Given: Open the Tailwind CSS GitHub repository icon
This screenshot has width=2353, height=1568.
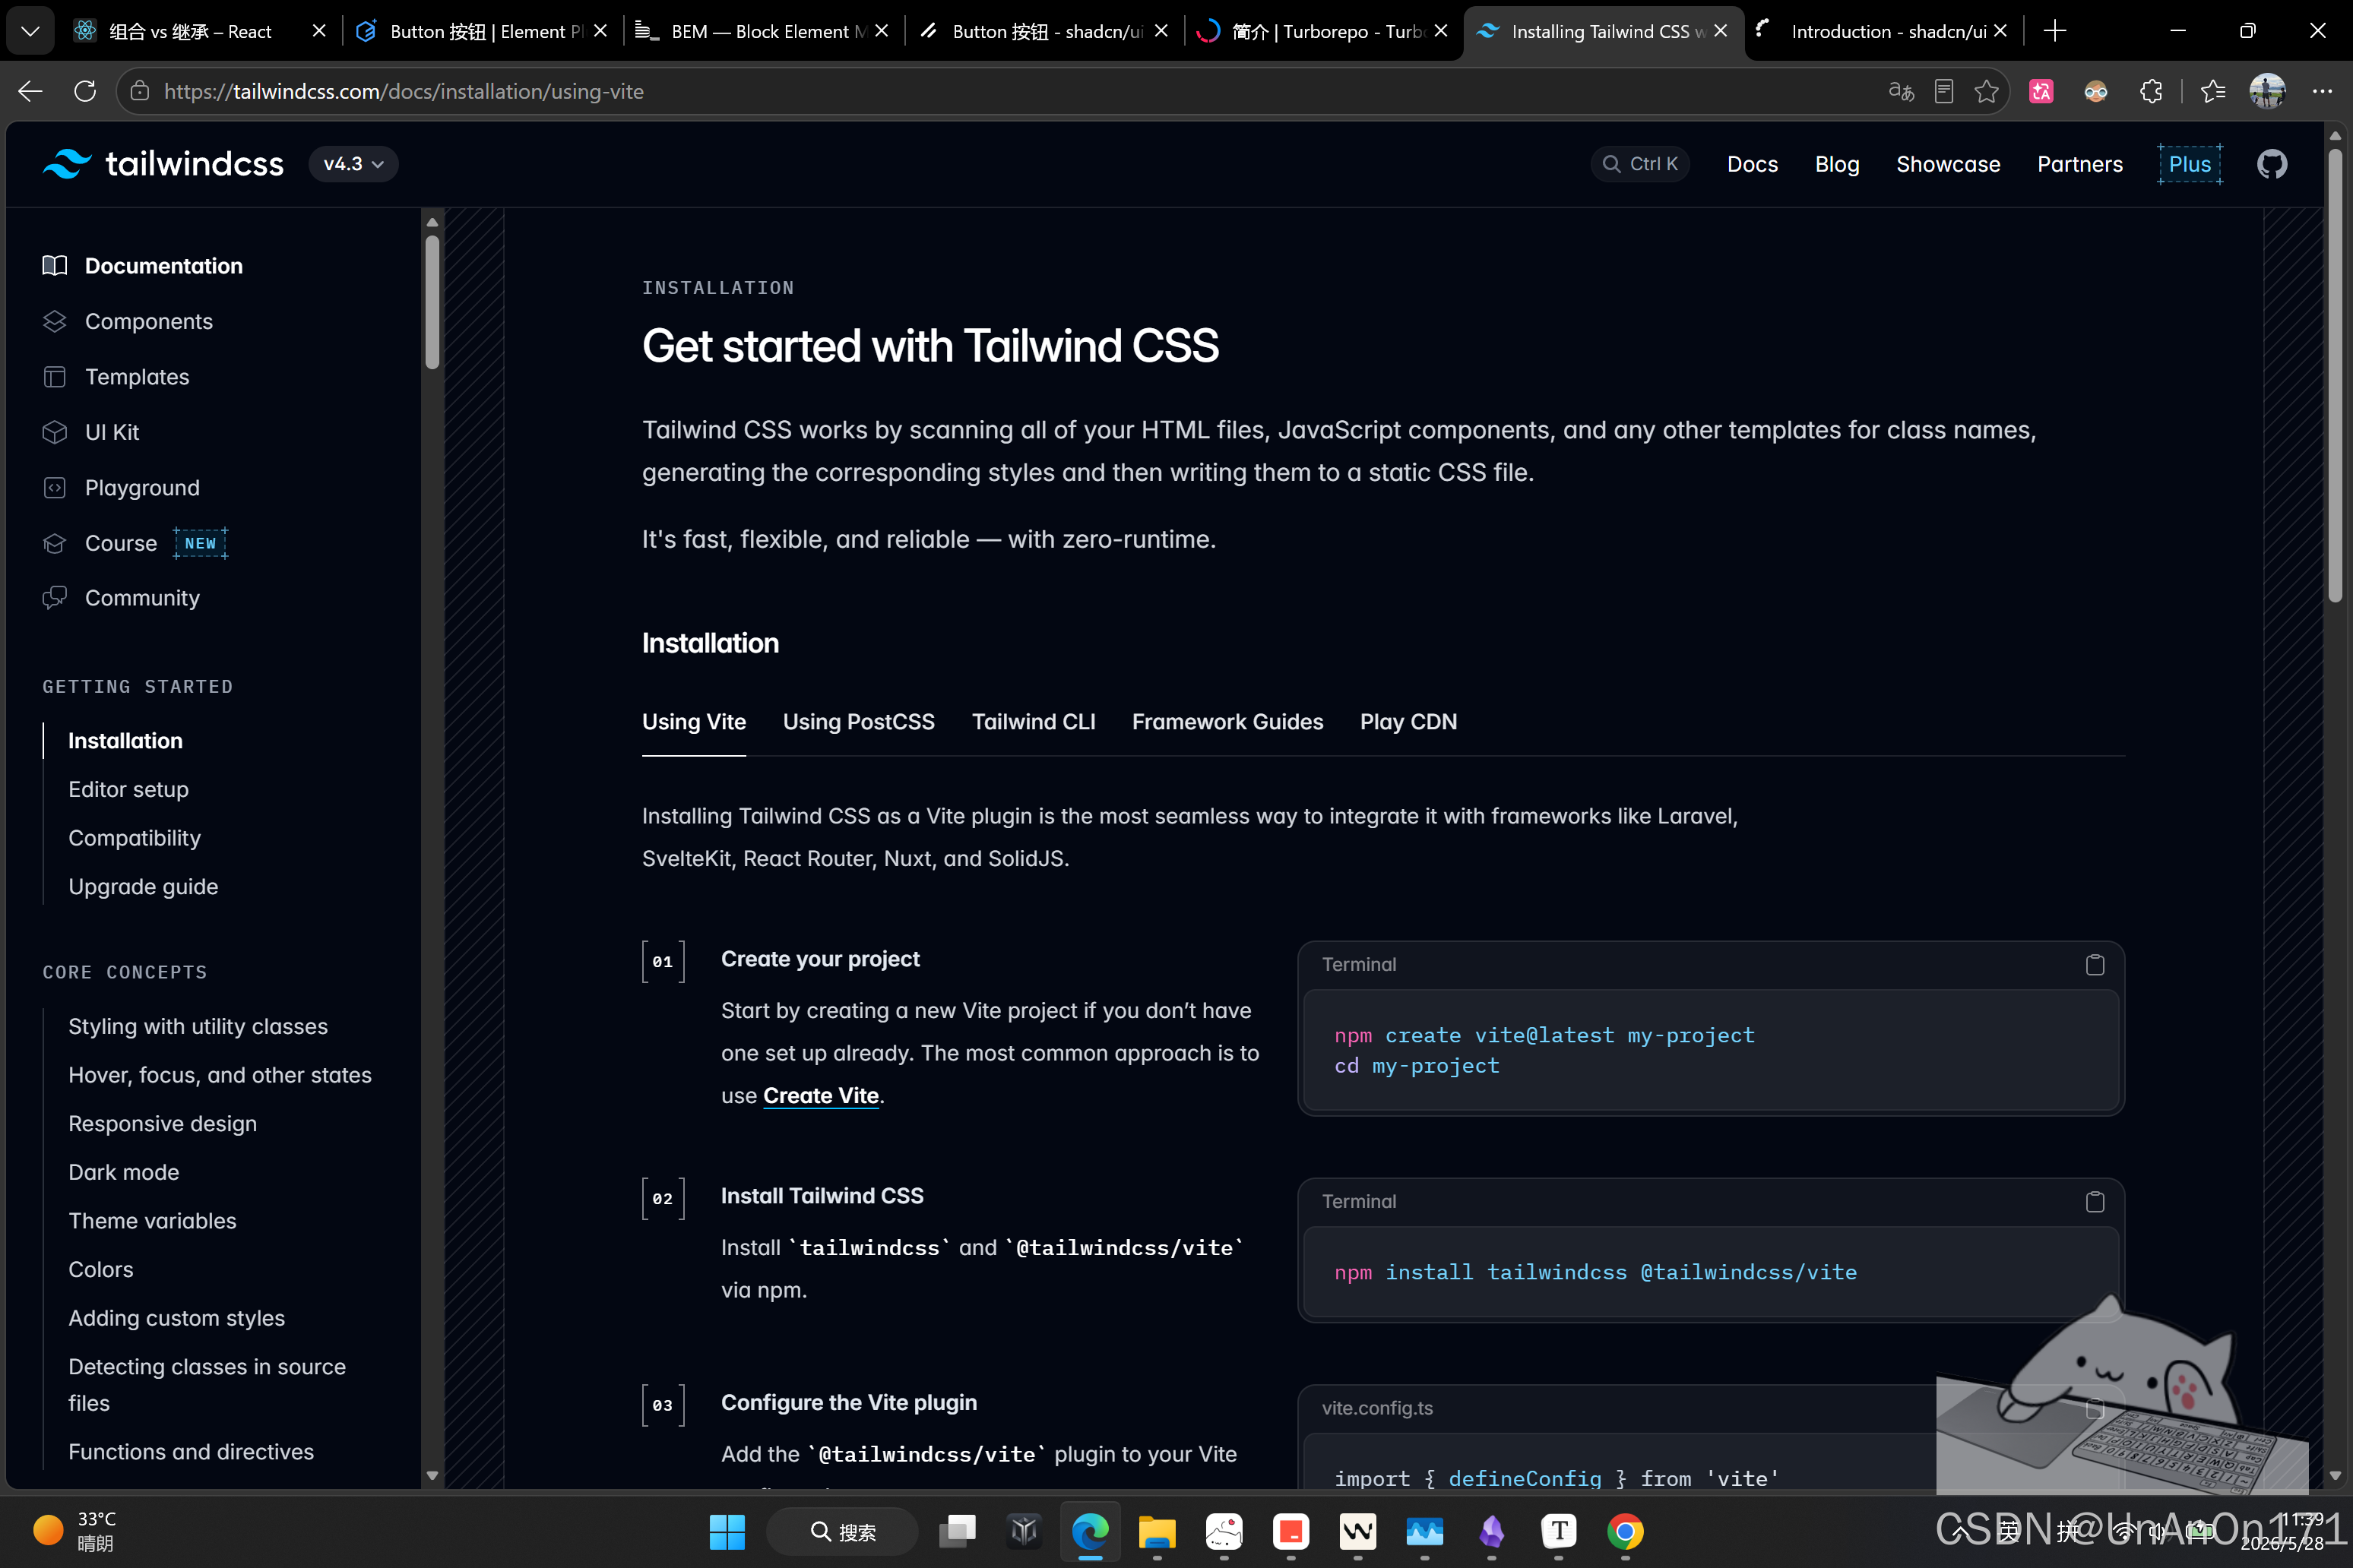Looking at the screenshot, I should 2272,164.
